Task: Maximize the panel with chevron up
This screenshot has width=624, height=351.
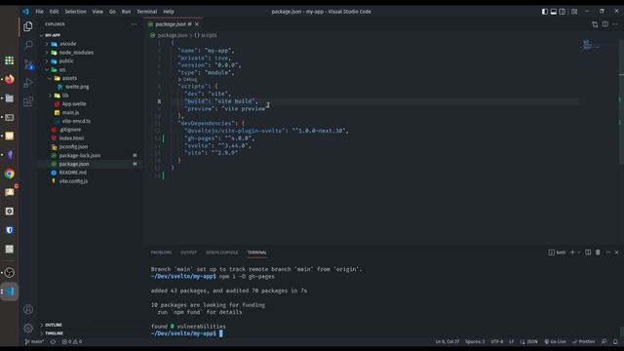Action: coord(607,253)
